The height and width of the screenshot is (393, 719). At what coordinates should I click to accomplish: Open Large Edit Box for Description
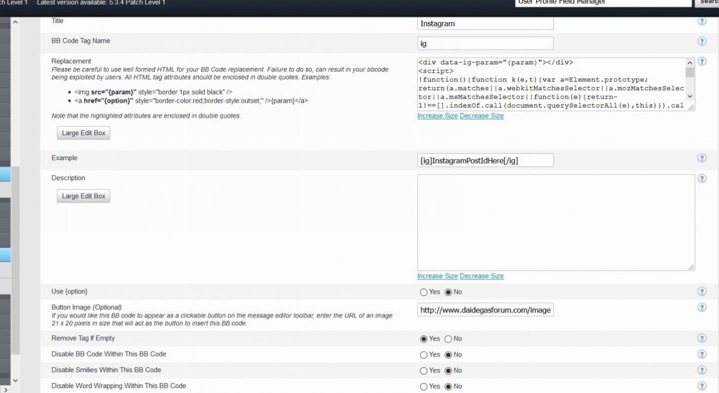(x=83, y=196)
